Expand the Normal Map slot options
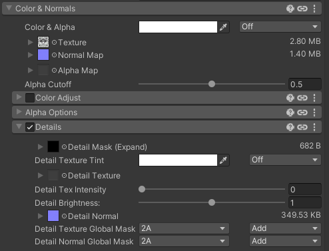This screenshot has width=329, height=251. pos(30,55)
